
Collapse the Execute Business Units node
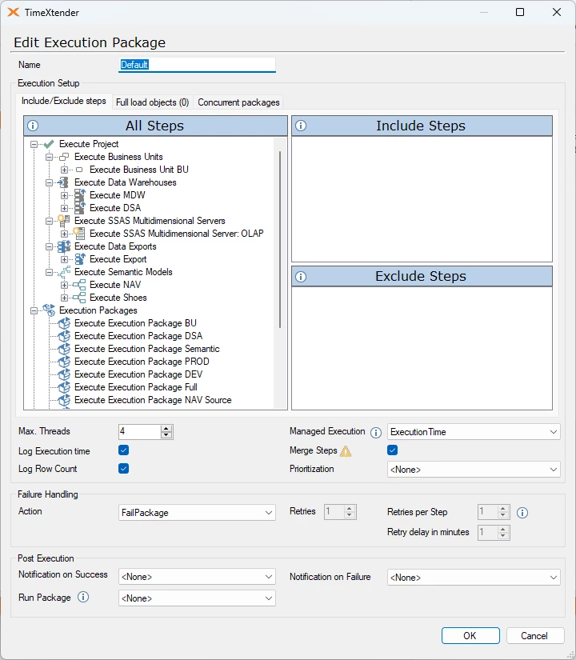49,157
